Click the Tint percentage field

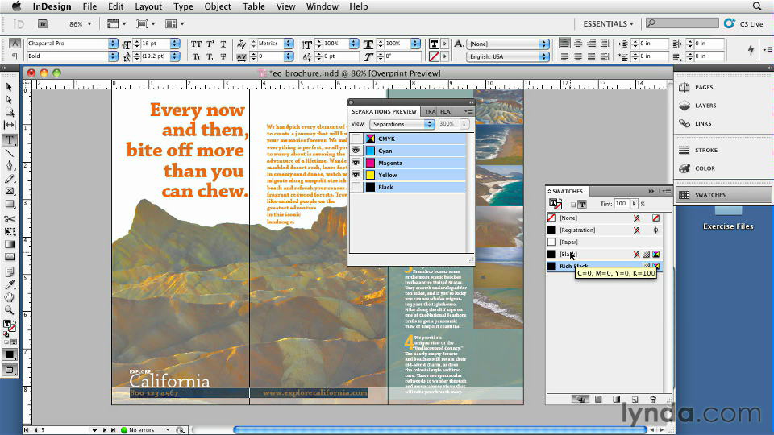pos(622,204)
